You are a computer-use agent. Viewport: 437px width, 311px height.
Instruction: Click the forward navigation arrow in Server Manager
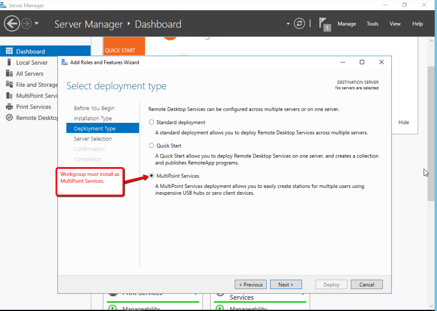tap(26, 24)
